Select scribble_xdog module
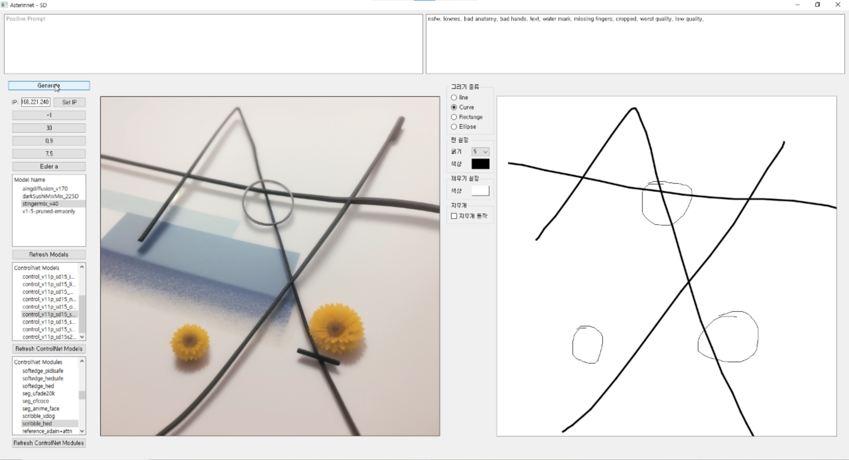849x460 pixels. pos(38,416)
